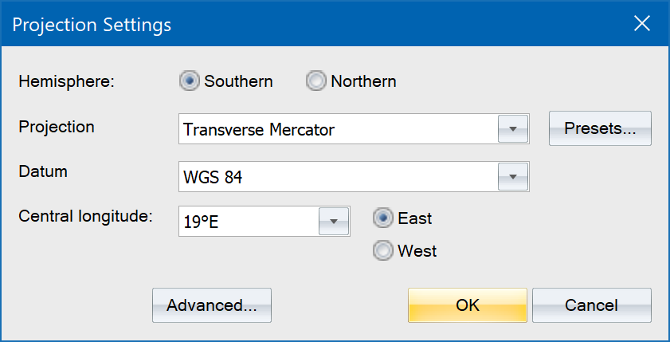This screenshot has width=670, height=342.
Task: Confirm settings with the OK button
Action: click(468, 305)
